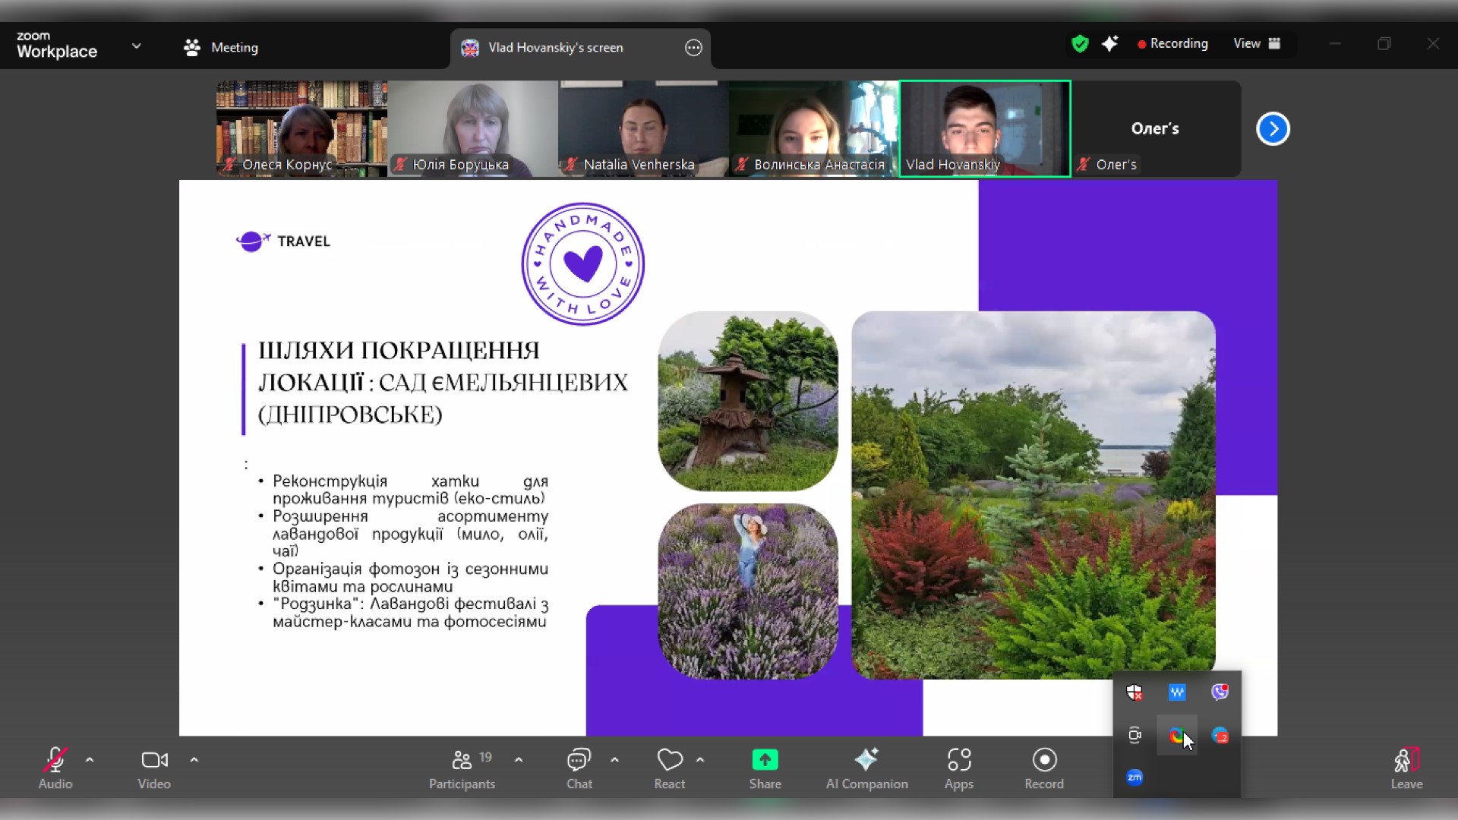This screenshot has height=820, width=1458.
Task: Select Natalia Venherska video thumbnail
Action: [643, 128]
